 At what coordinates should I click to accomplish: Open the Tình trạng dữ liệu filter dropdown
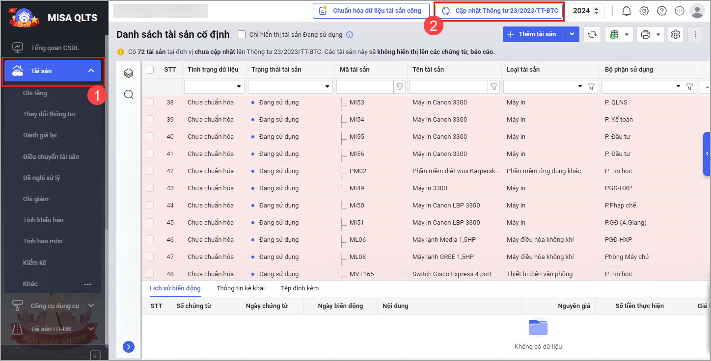[239, 87]
